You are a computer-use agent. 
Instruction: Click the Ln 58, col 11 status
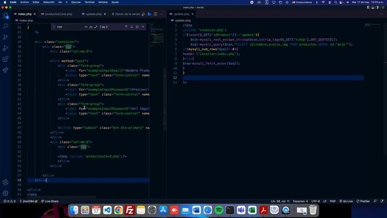click(280, 201)
